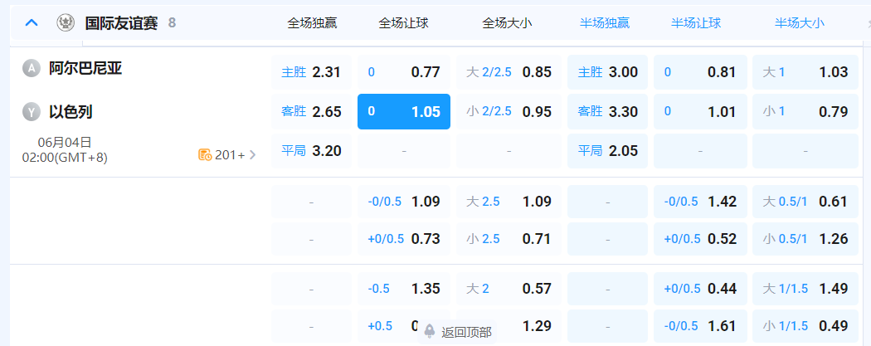Select 全场让球 column header
This screenshot has height=346, width=871.
[x=404, y=22]
